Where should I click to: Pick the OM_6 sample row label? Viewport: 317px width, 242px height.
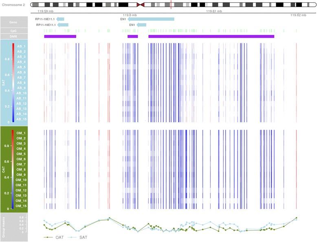21,159
